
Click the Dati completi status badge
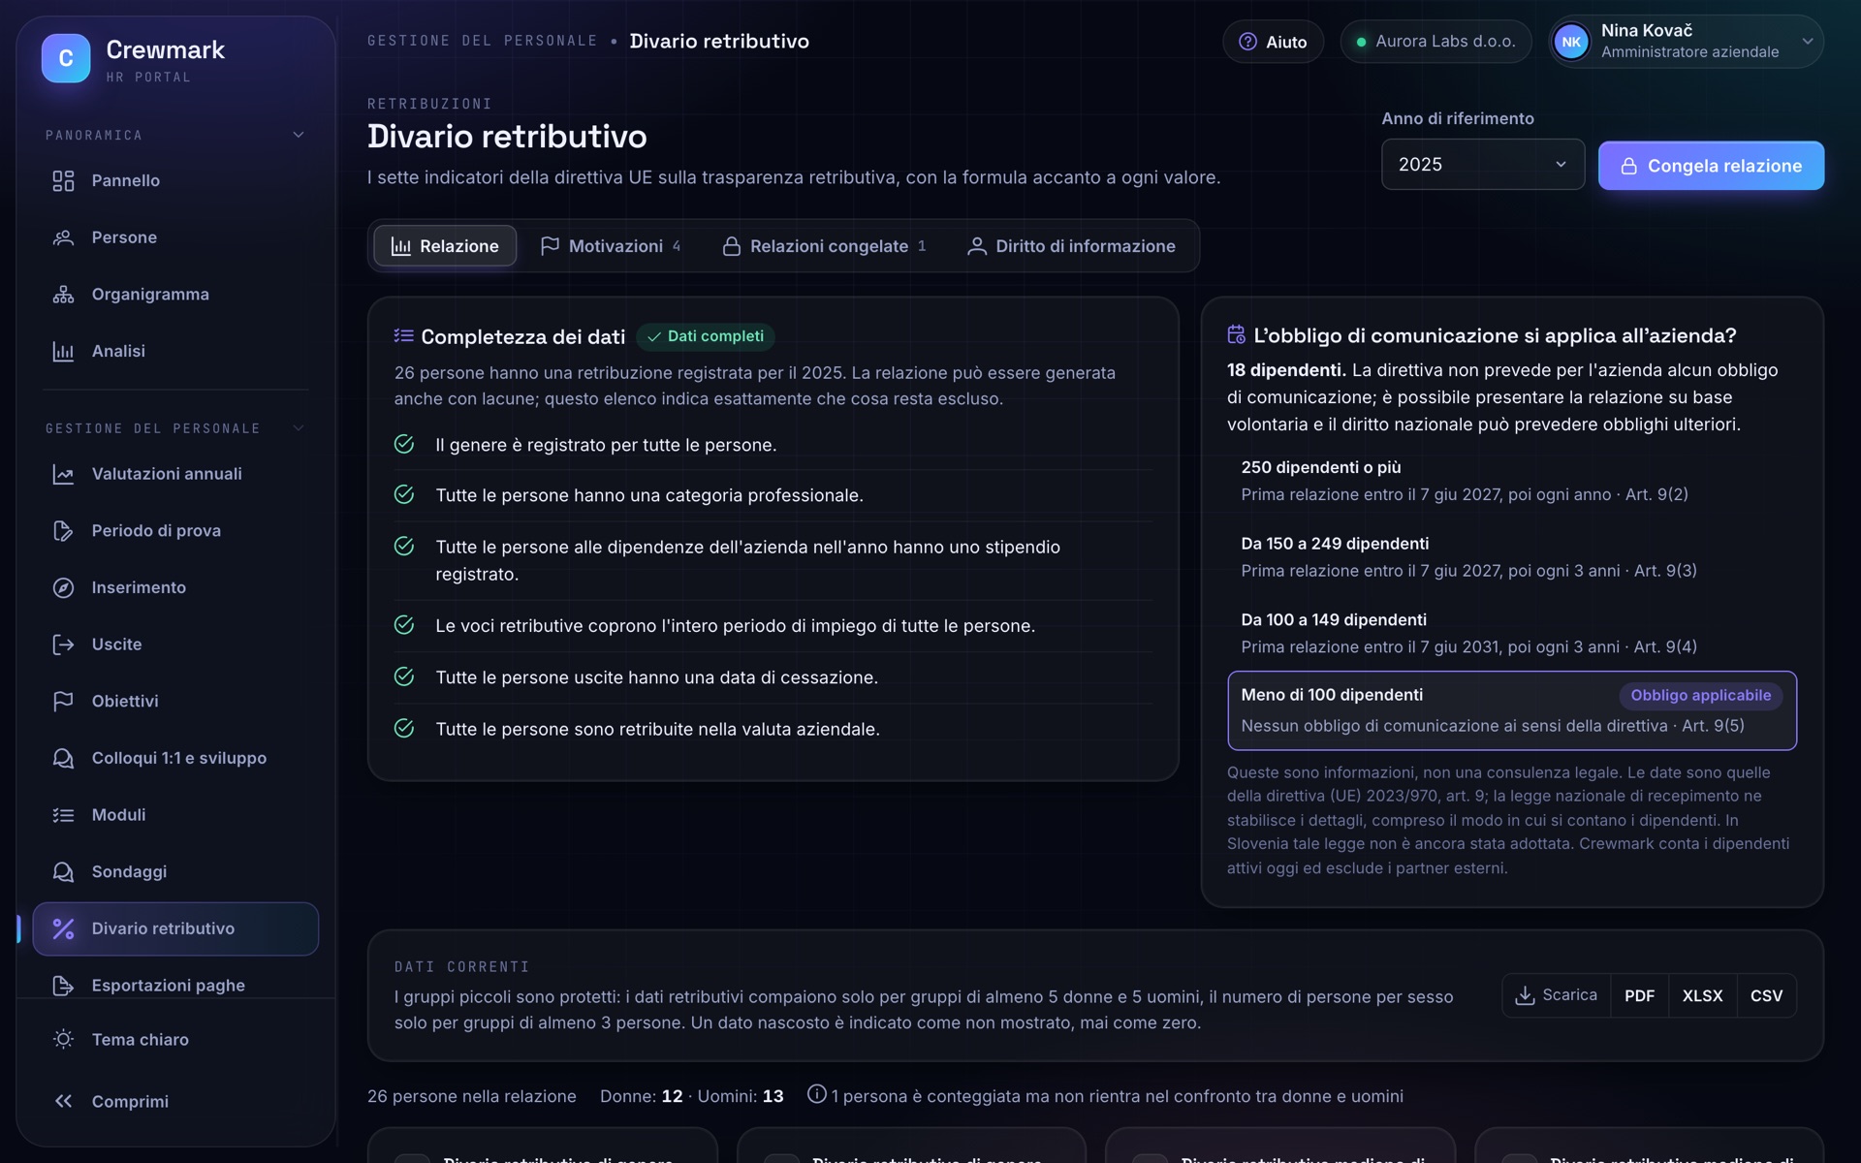tap(706, 336)
